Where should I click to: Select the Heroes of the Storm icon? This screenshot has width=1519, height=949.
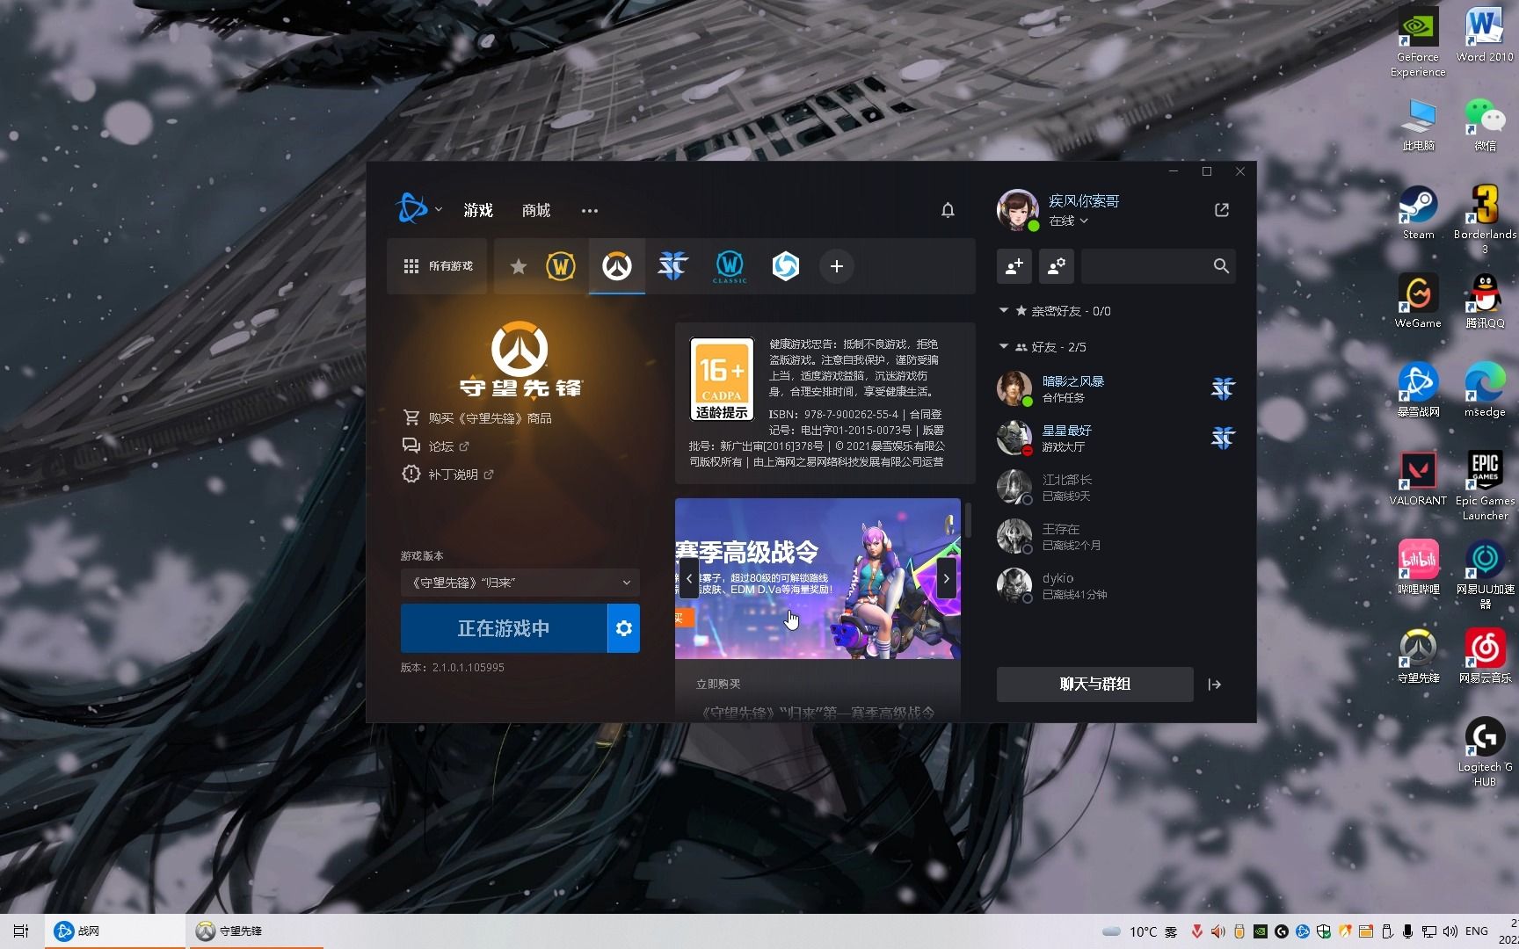[786, 265]
